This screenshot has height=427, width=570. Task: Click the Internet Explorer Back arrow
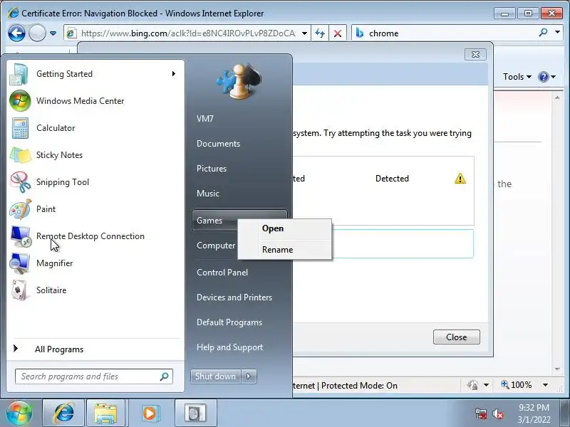click(x=16, y=33)
